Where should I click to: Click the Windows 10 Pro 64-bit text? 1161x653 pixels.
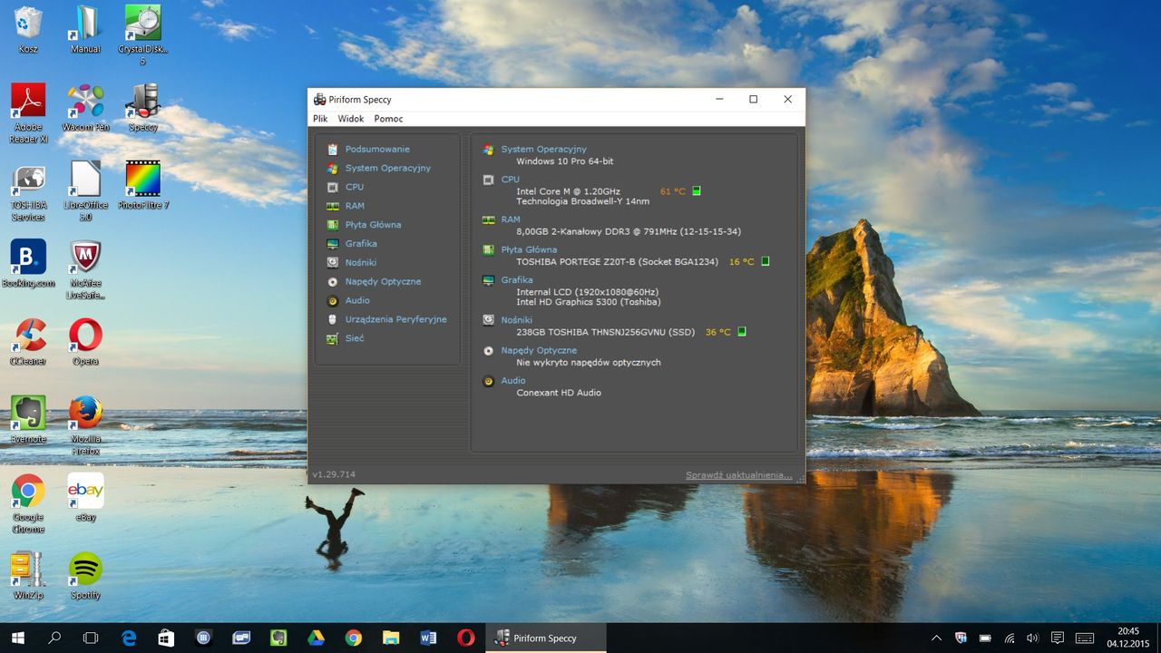coord(565,161)
